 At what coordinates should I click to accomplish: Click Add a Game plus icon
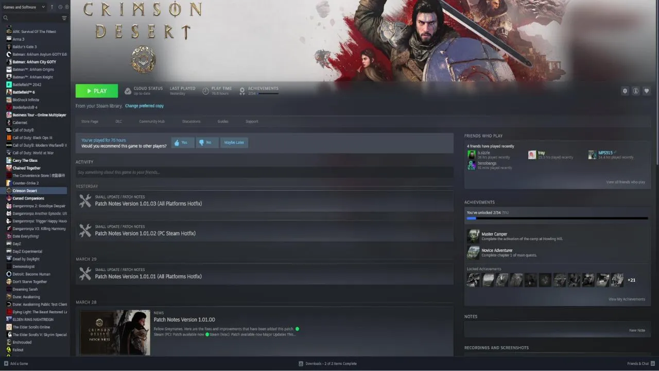pyautogui.click(x=6, y=363)
